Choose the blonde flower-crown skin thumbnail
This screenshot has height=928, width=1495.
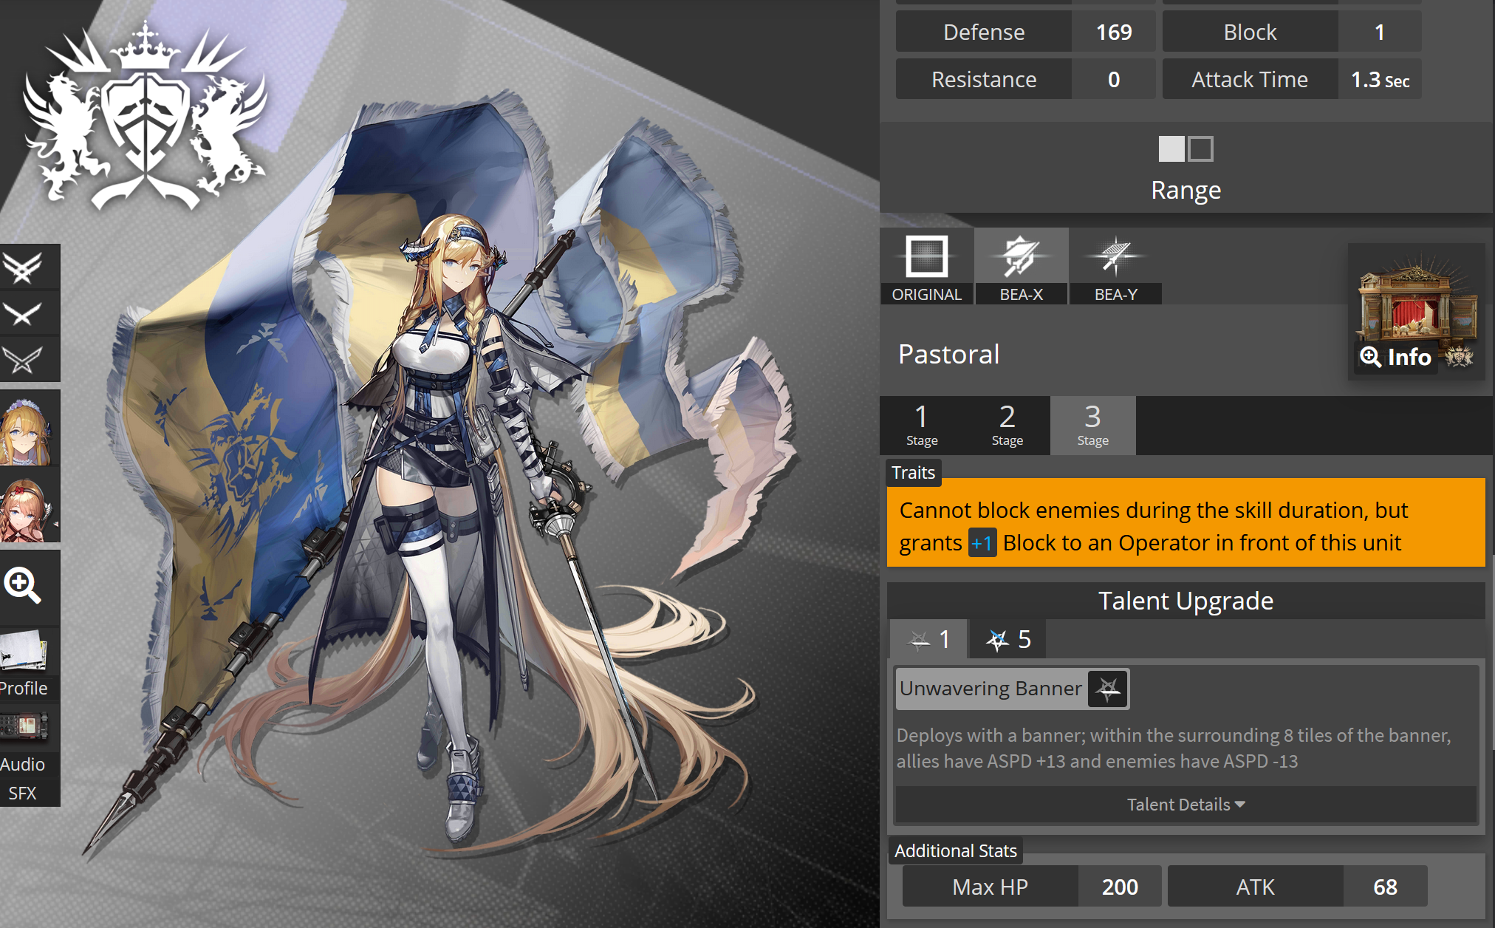point(28,429)
